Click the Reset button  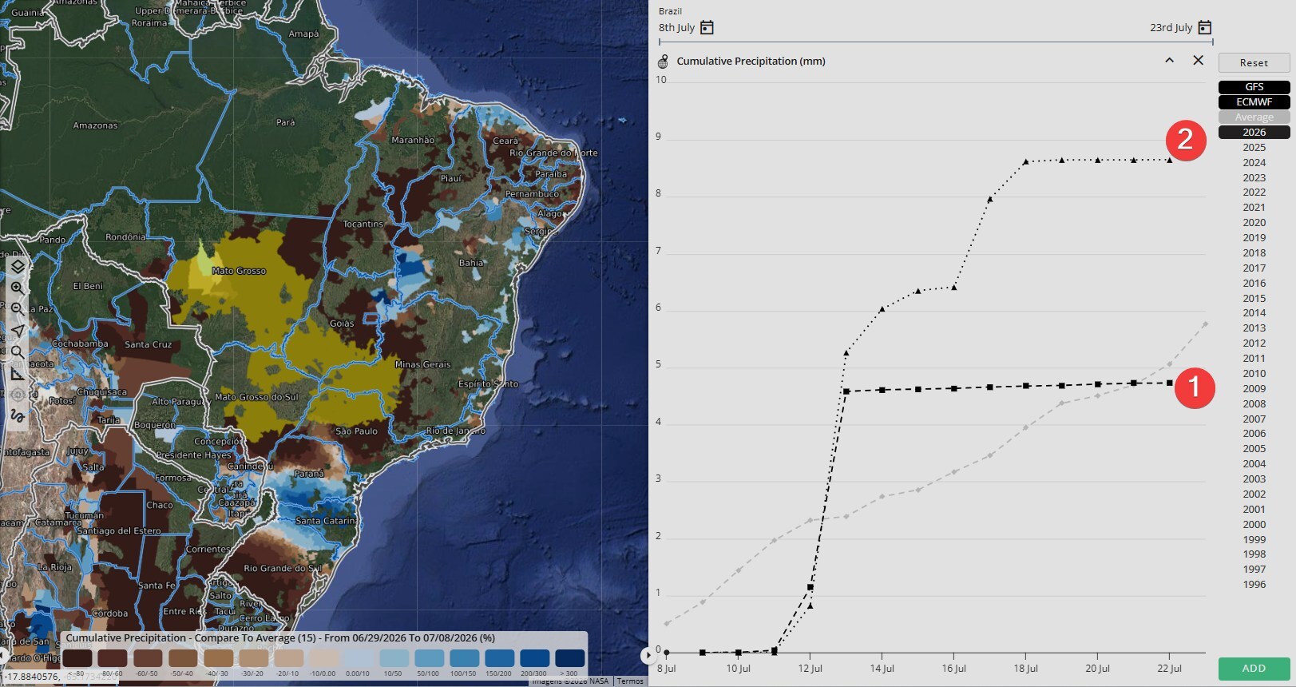1254,63
